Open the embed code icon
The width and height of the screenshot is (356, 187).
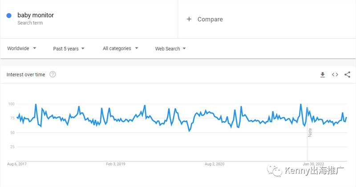(x=335, y=74)
